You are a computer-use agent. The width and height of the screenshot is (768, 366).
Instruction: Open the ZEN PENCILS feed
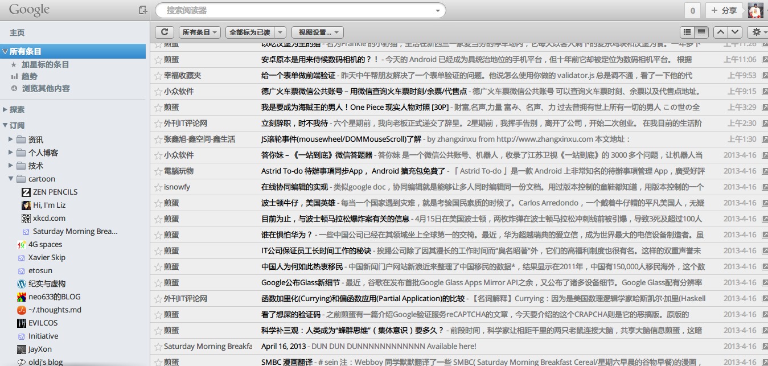[55, 192]
